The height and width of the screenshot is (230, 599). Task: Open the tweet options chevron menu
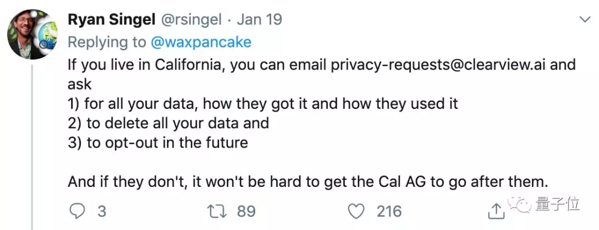(585, 20)
